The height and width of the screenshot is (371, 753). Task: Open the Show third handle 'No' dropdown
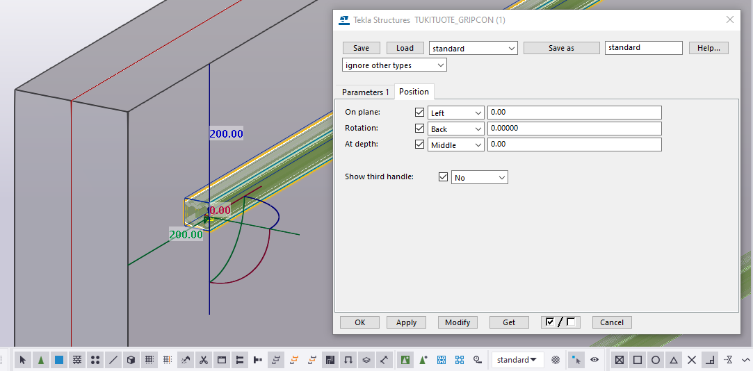[480, 178]
